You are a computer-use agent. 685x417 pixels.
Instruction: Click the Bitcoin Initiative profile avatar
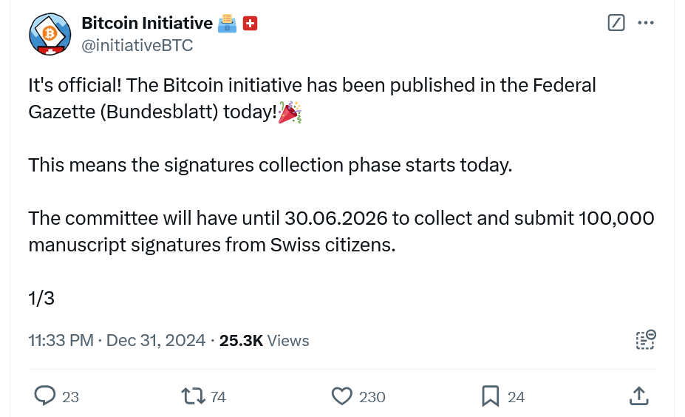click(50, 34)
